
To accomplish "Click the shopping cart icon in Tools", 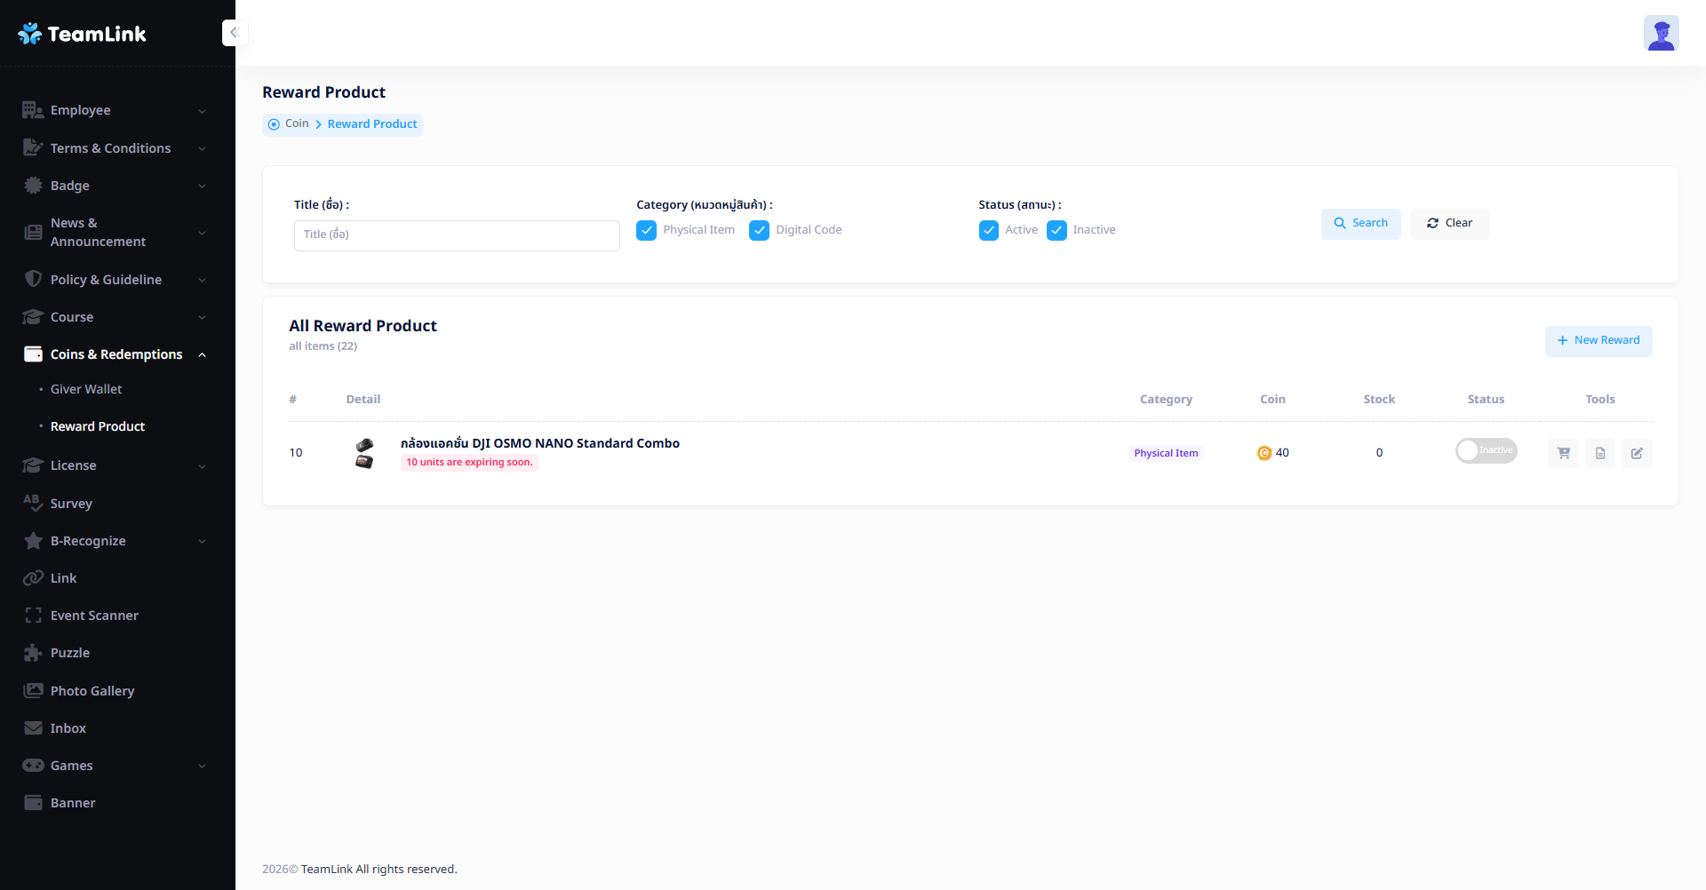I will point(1563,453).
